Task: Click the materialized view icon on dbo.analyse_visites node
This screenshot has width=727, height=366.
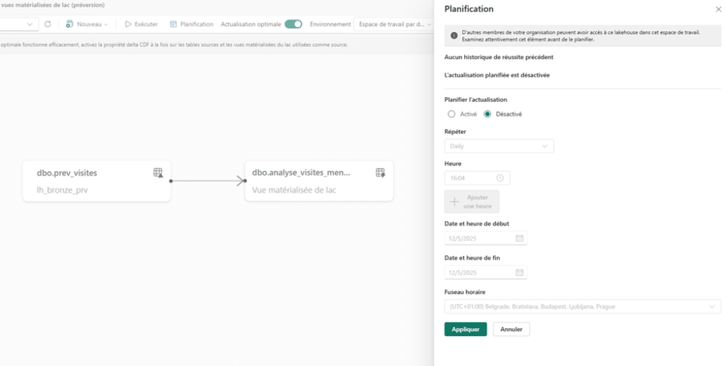Action: click(x=381, y=173)
